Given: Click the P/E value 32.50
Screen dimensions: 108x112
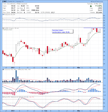Looking at the screenshot, I should [x=37, y=6].
